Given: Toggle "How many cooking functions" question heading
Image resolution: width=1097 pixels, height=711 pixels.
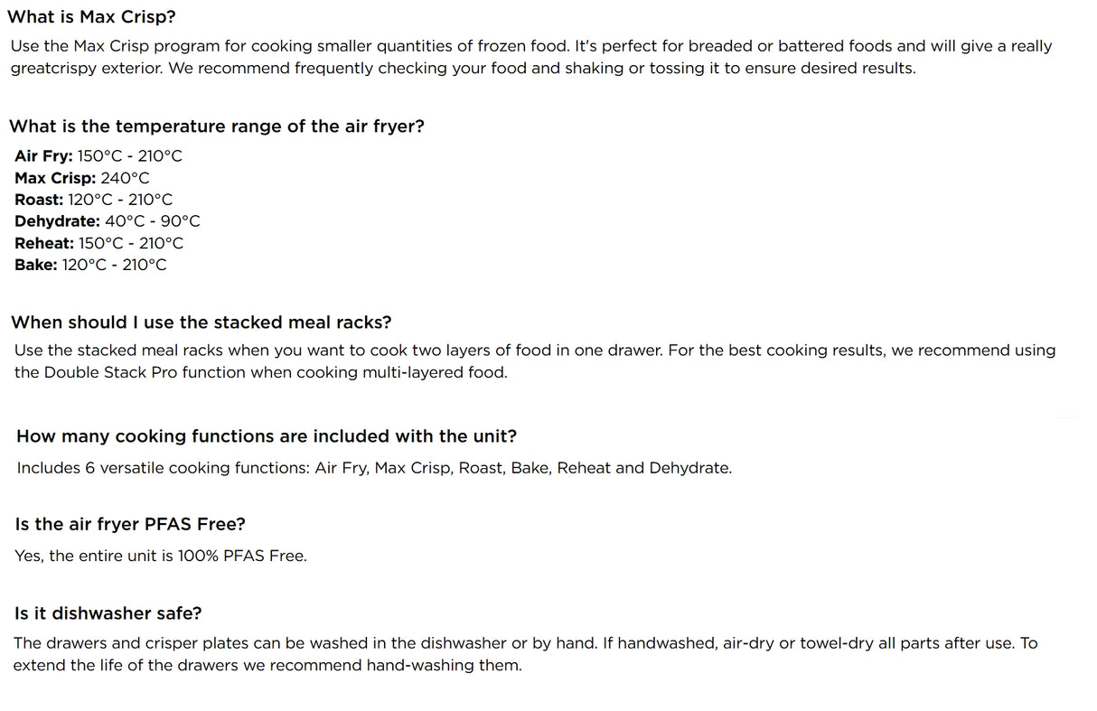Looking at the screenshot, I should click(x=267, y=436).
